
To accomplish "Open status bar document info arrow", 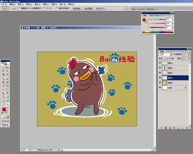I will click(x=59, y=150).
